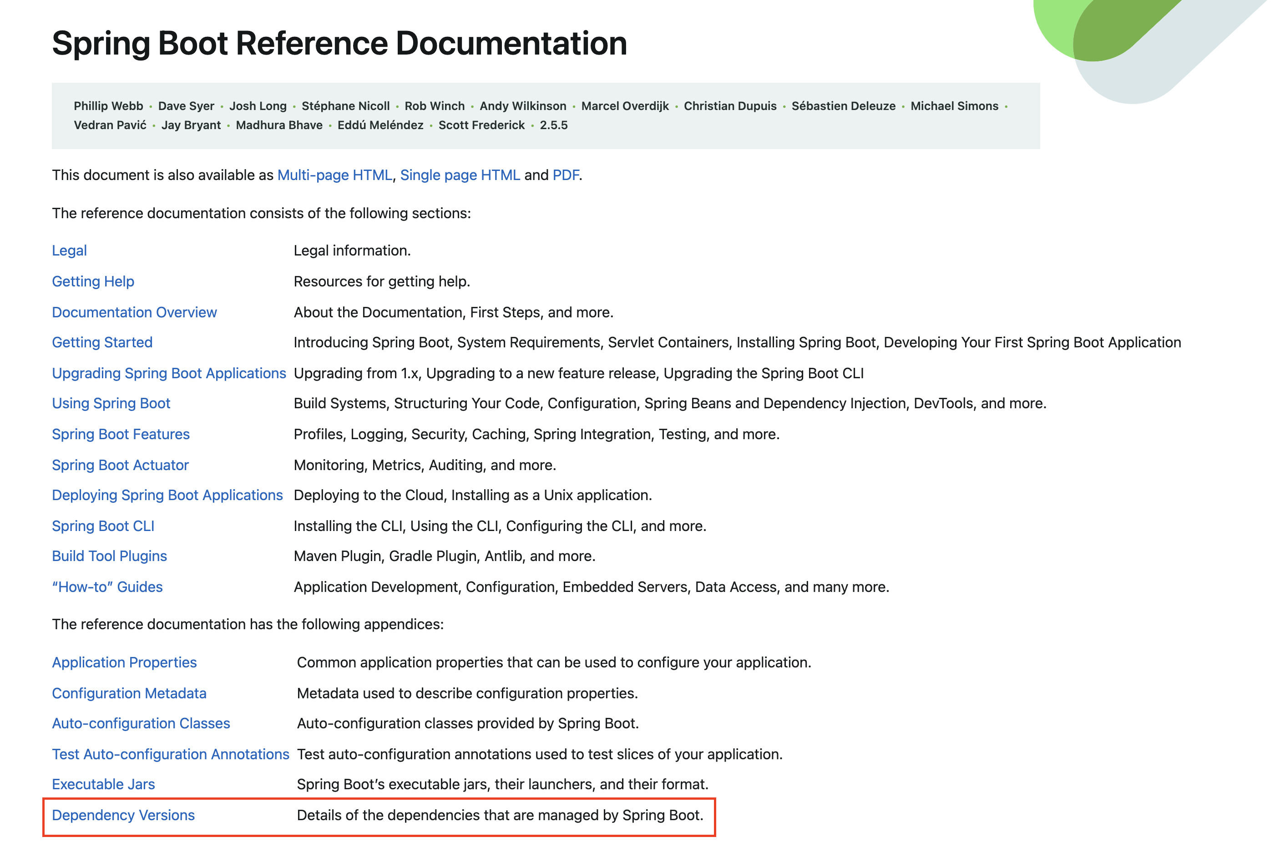
Task: Open the Getting Started section
Action: pos(102,342)
